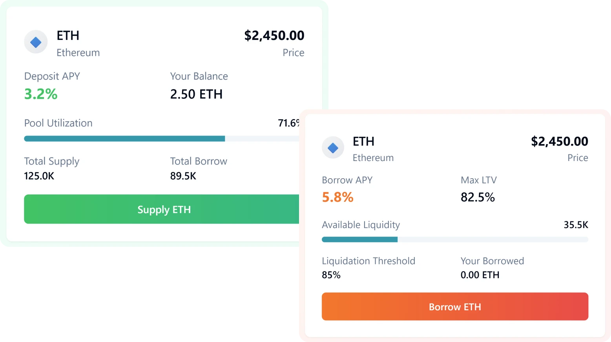Open the Liquidation Threshold details
The image size is (611, 342).
click(368, 261)
